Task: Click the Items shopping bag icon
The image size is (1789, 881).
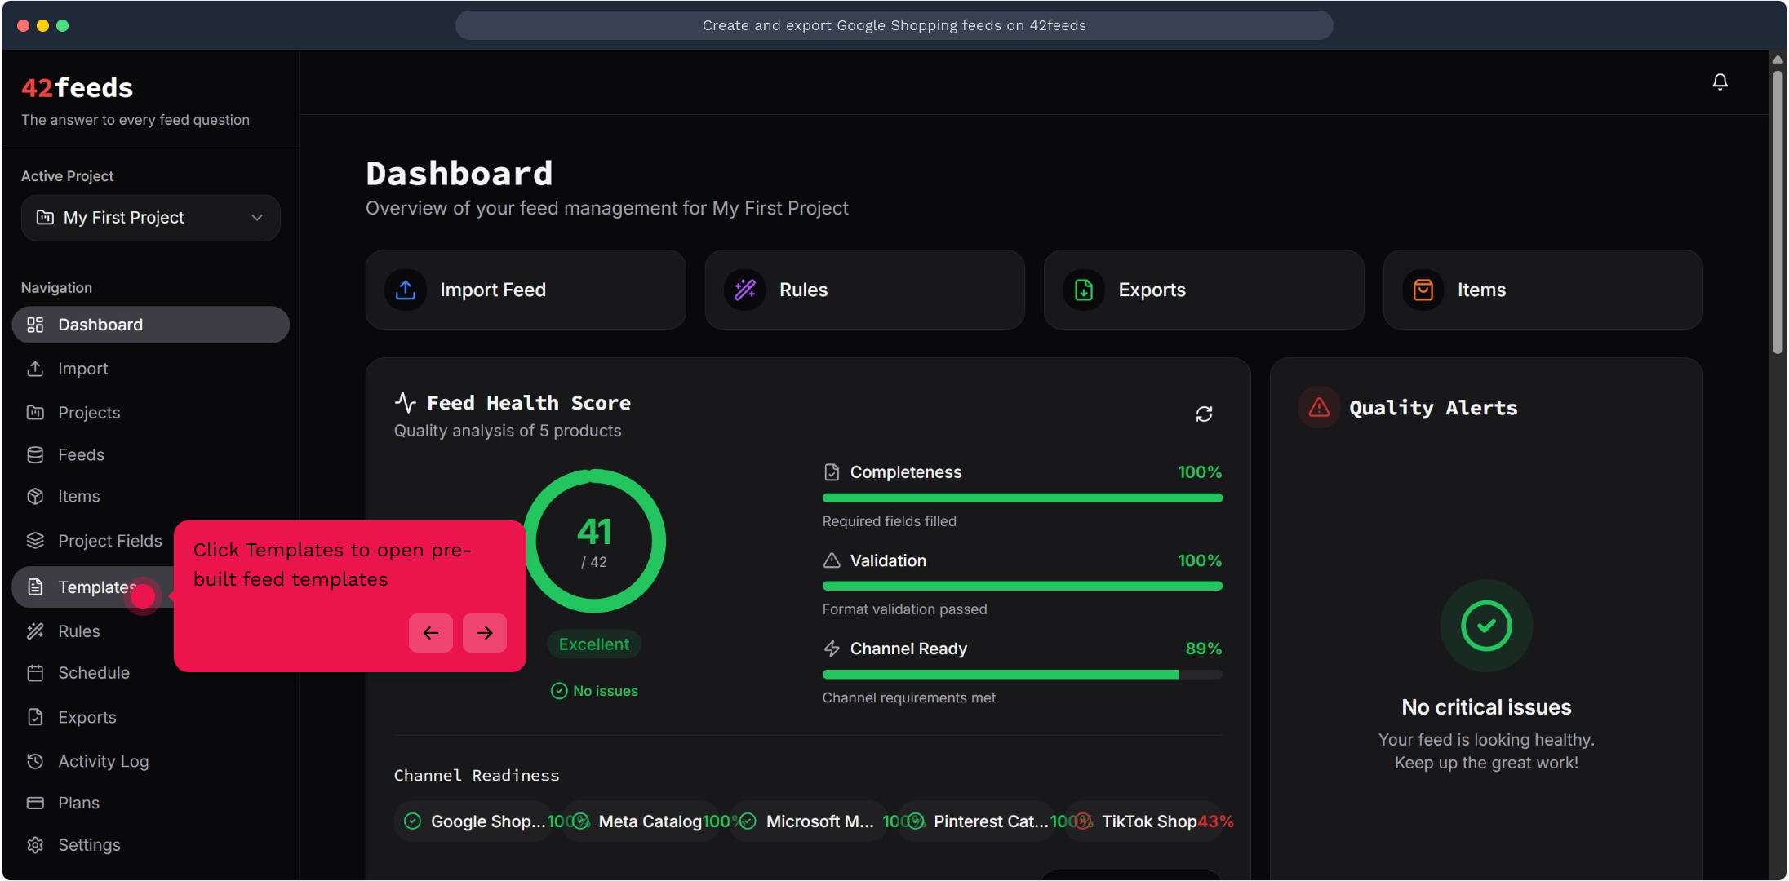Action: [x=1423, y=290]
